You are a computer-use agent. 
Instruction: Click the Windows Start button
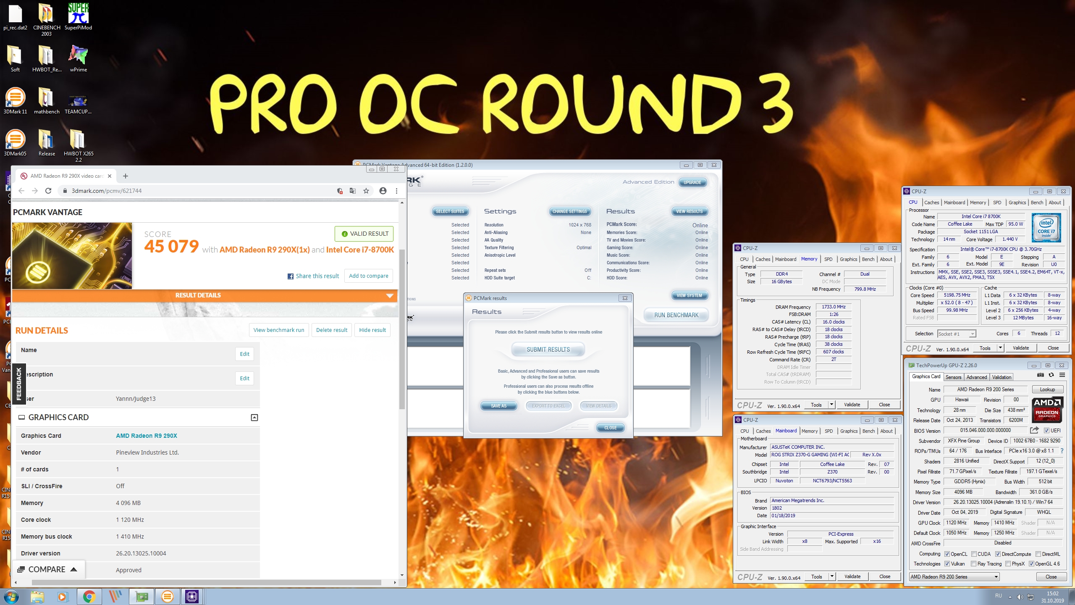click(x=11, y=597)
